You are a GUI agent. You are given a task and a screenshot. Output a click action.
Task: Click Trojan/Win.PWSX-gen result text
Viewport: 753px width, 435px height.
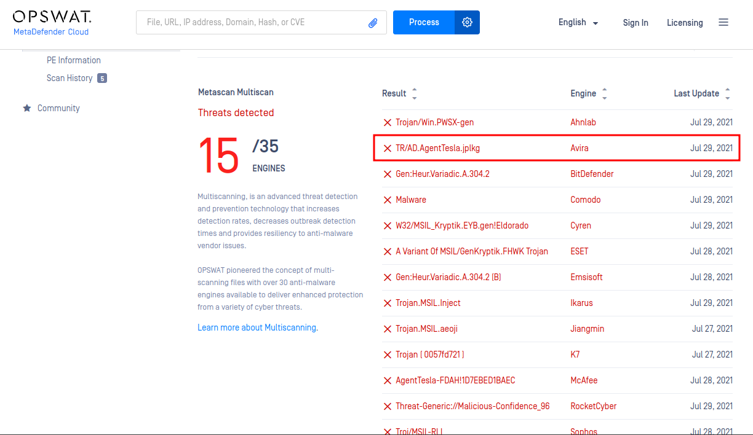coord(435,122)
